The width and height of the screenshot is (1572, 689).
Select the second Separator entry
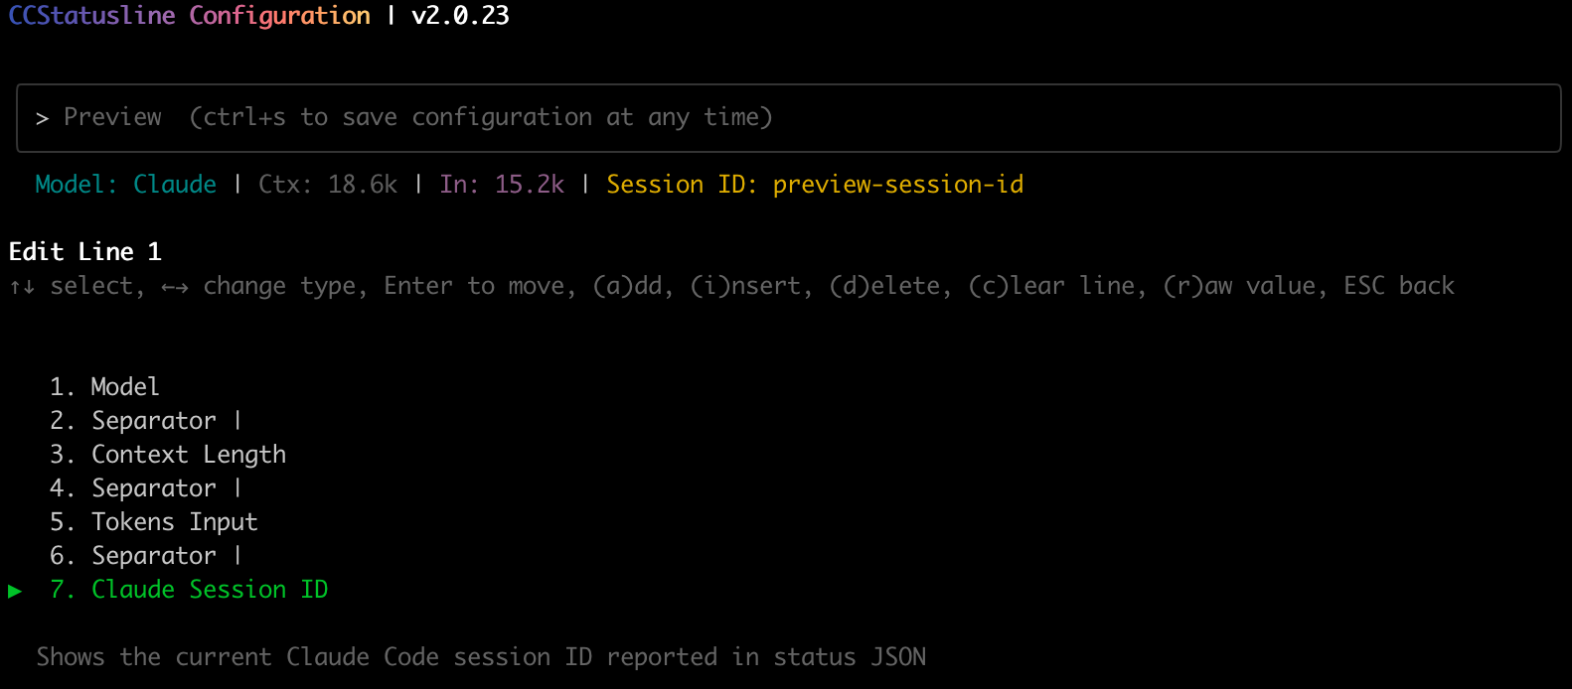point(153,420)
